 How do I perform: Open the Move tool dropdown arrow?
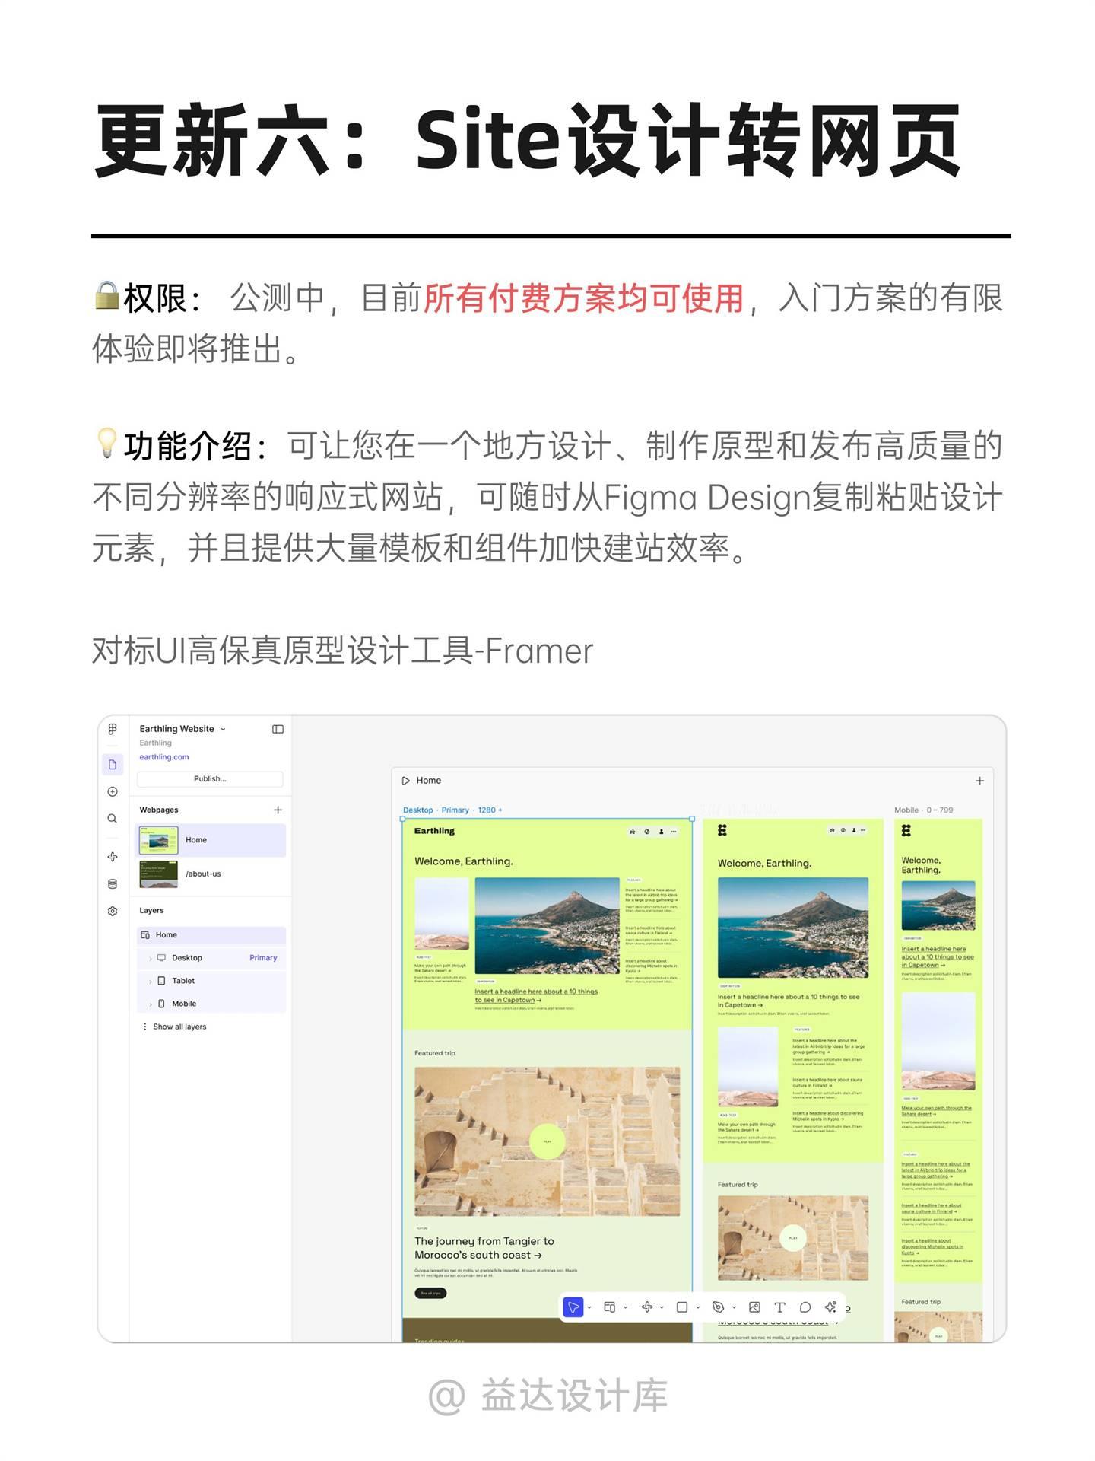(x=590, y=1308)
